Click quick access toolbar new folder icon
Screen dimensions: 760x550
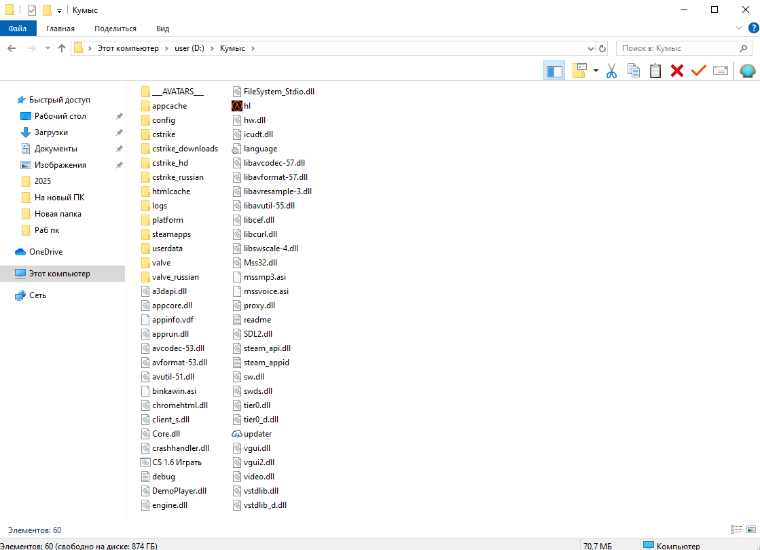[47, 10]
